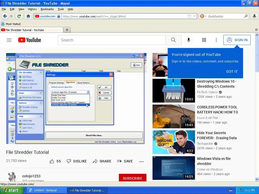Open the browser home page icon
The height and width of the screenshot is (194, 259).
28,16
